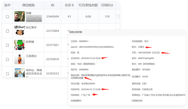
Task: Click the 会员卡 column header
Action: (69, 5)
